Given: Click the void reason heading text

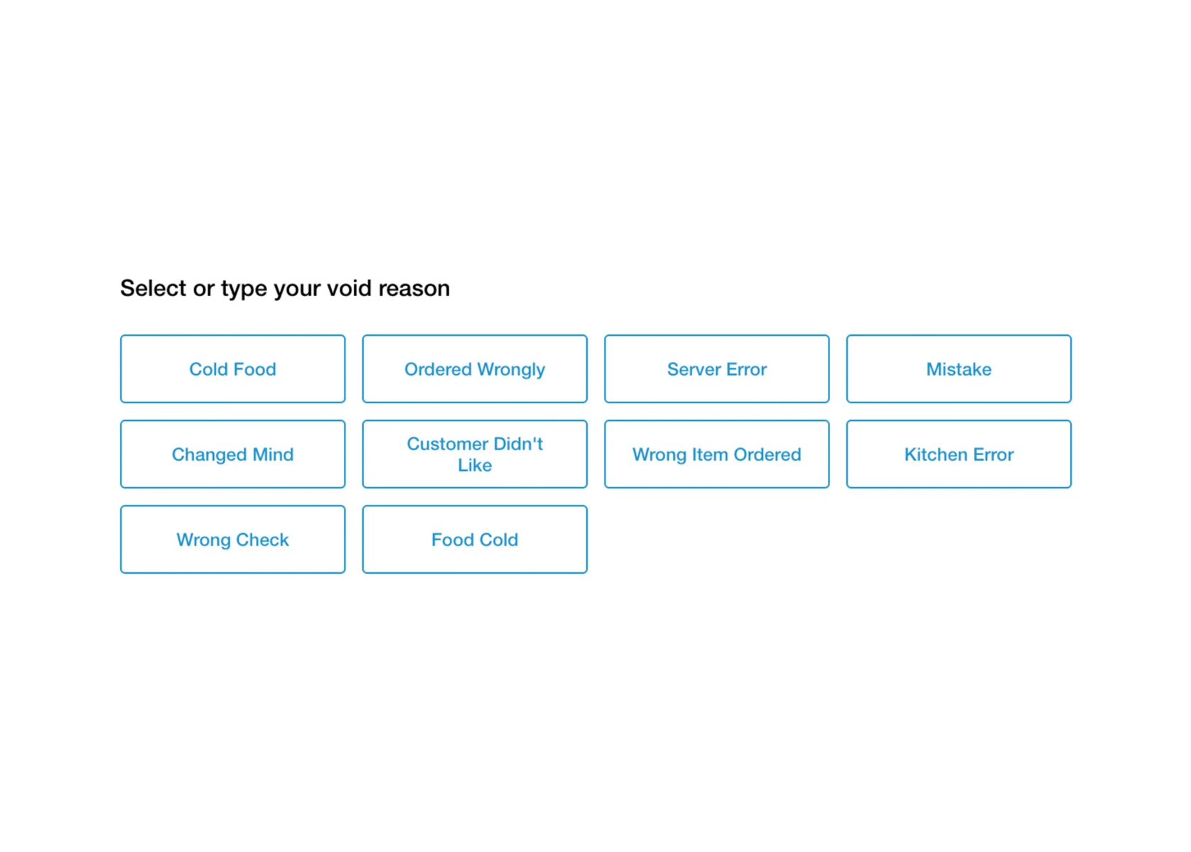Looking at the screenshot, I should coord(285,288).
